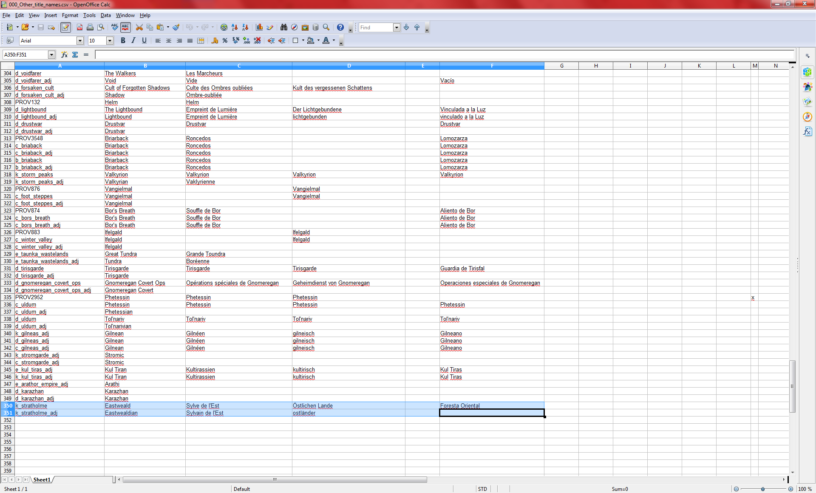Select column G header

[x=561, y=66]
